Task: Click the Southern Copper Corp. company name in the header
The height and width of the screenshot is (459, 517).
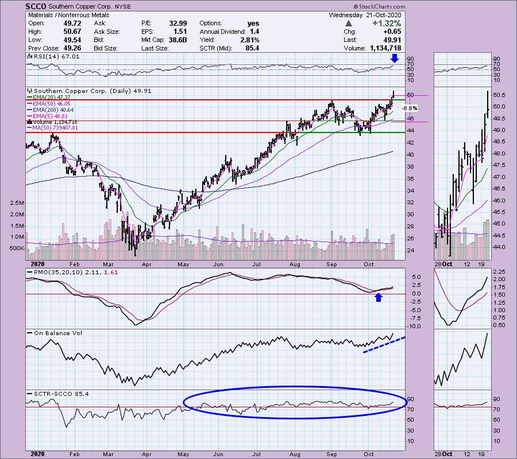Action: [80, 6]
